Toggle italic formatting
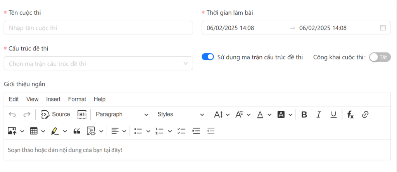 319,115
